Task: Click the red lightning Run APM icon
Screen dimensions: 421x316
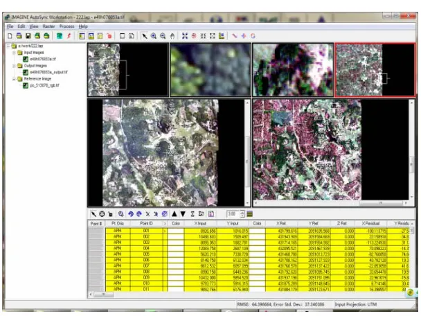Action: tap(69, 36)
